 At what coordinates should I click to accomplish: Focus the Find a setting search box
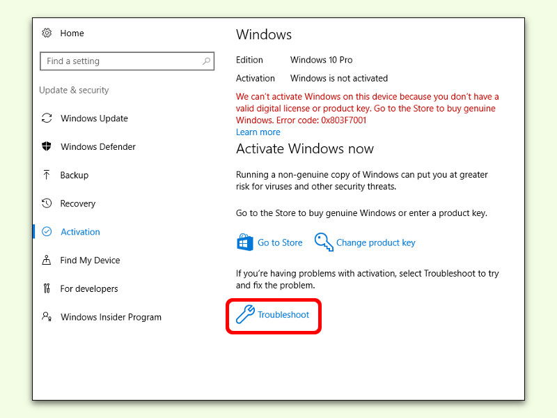pyautogui.click(x=127, y=61)
